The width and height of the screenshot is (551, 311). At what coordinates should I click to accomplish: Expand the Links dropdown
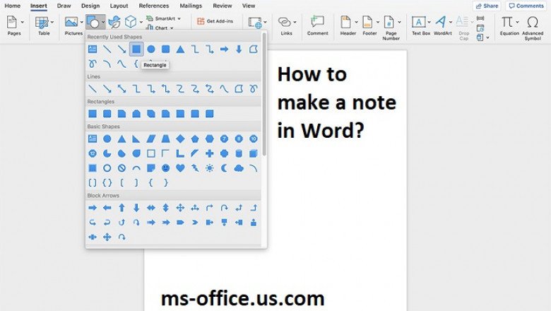tap(295, 22)
